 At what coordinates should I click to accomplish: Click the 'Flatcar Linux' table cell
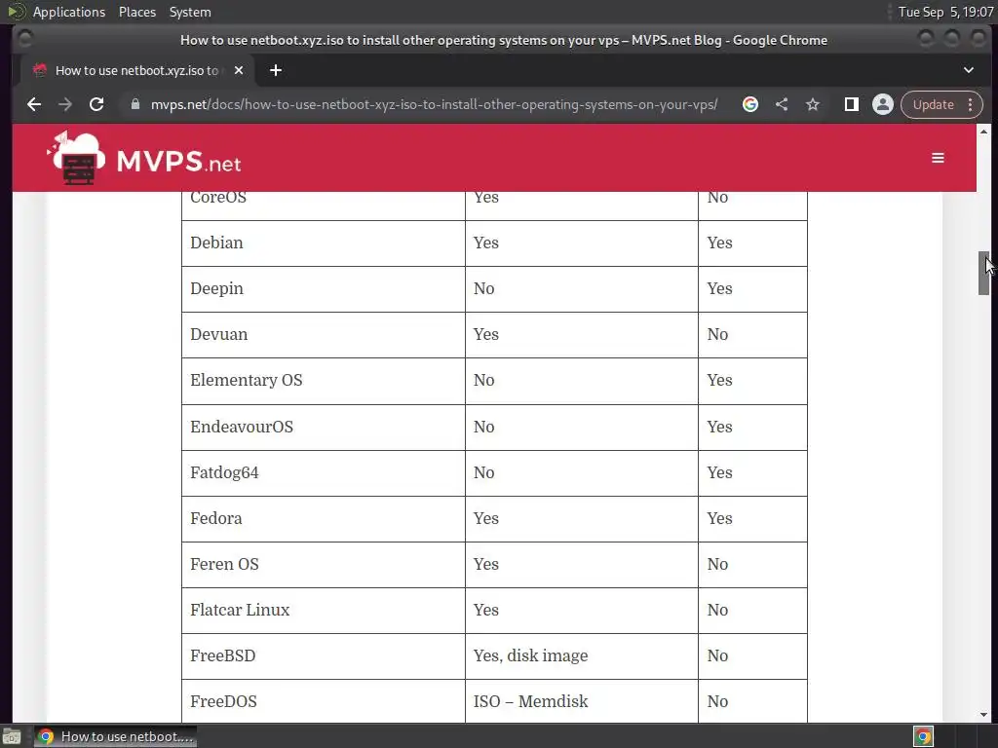pyautogui.click(x=324, y=611)
